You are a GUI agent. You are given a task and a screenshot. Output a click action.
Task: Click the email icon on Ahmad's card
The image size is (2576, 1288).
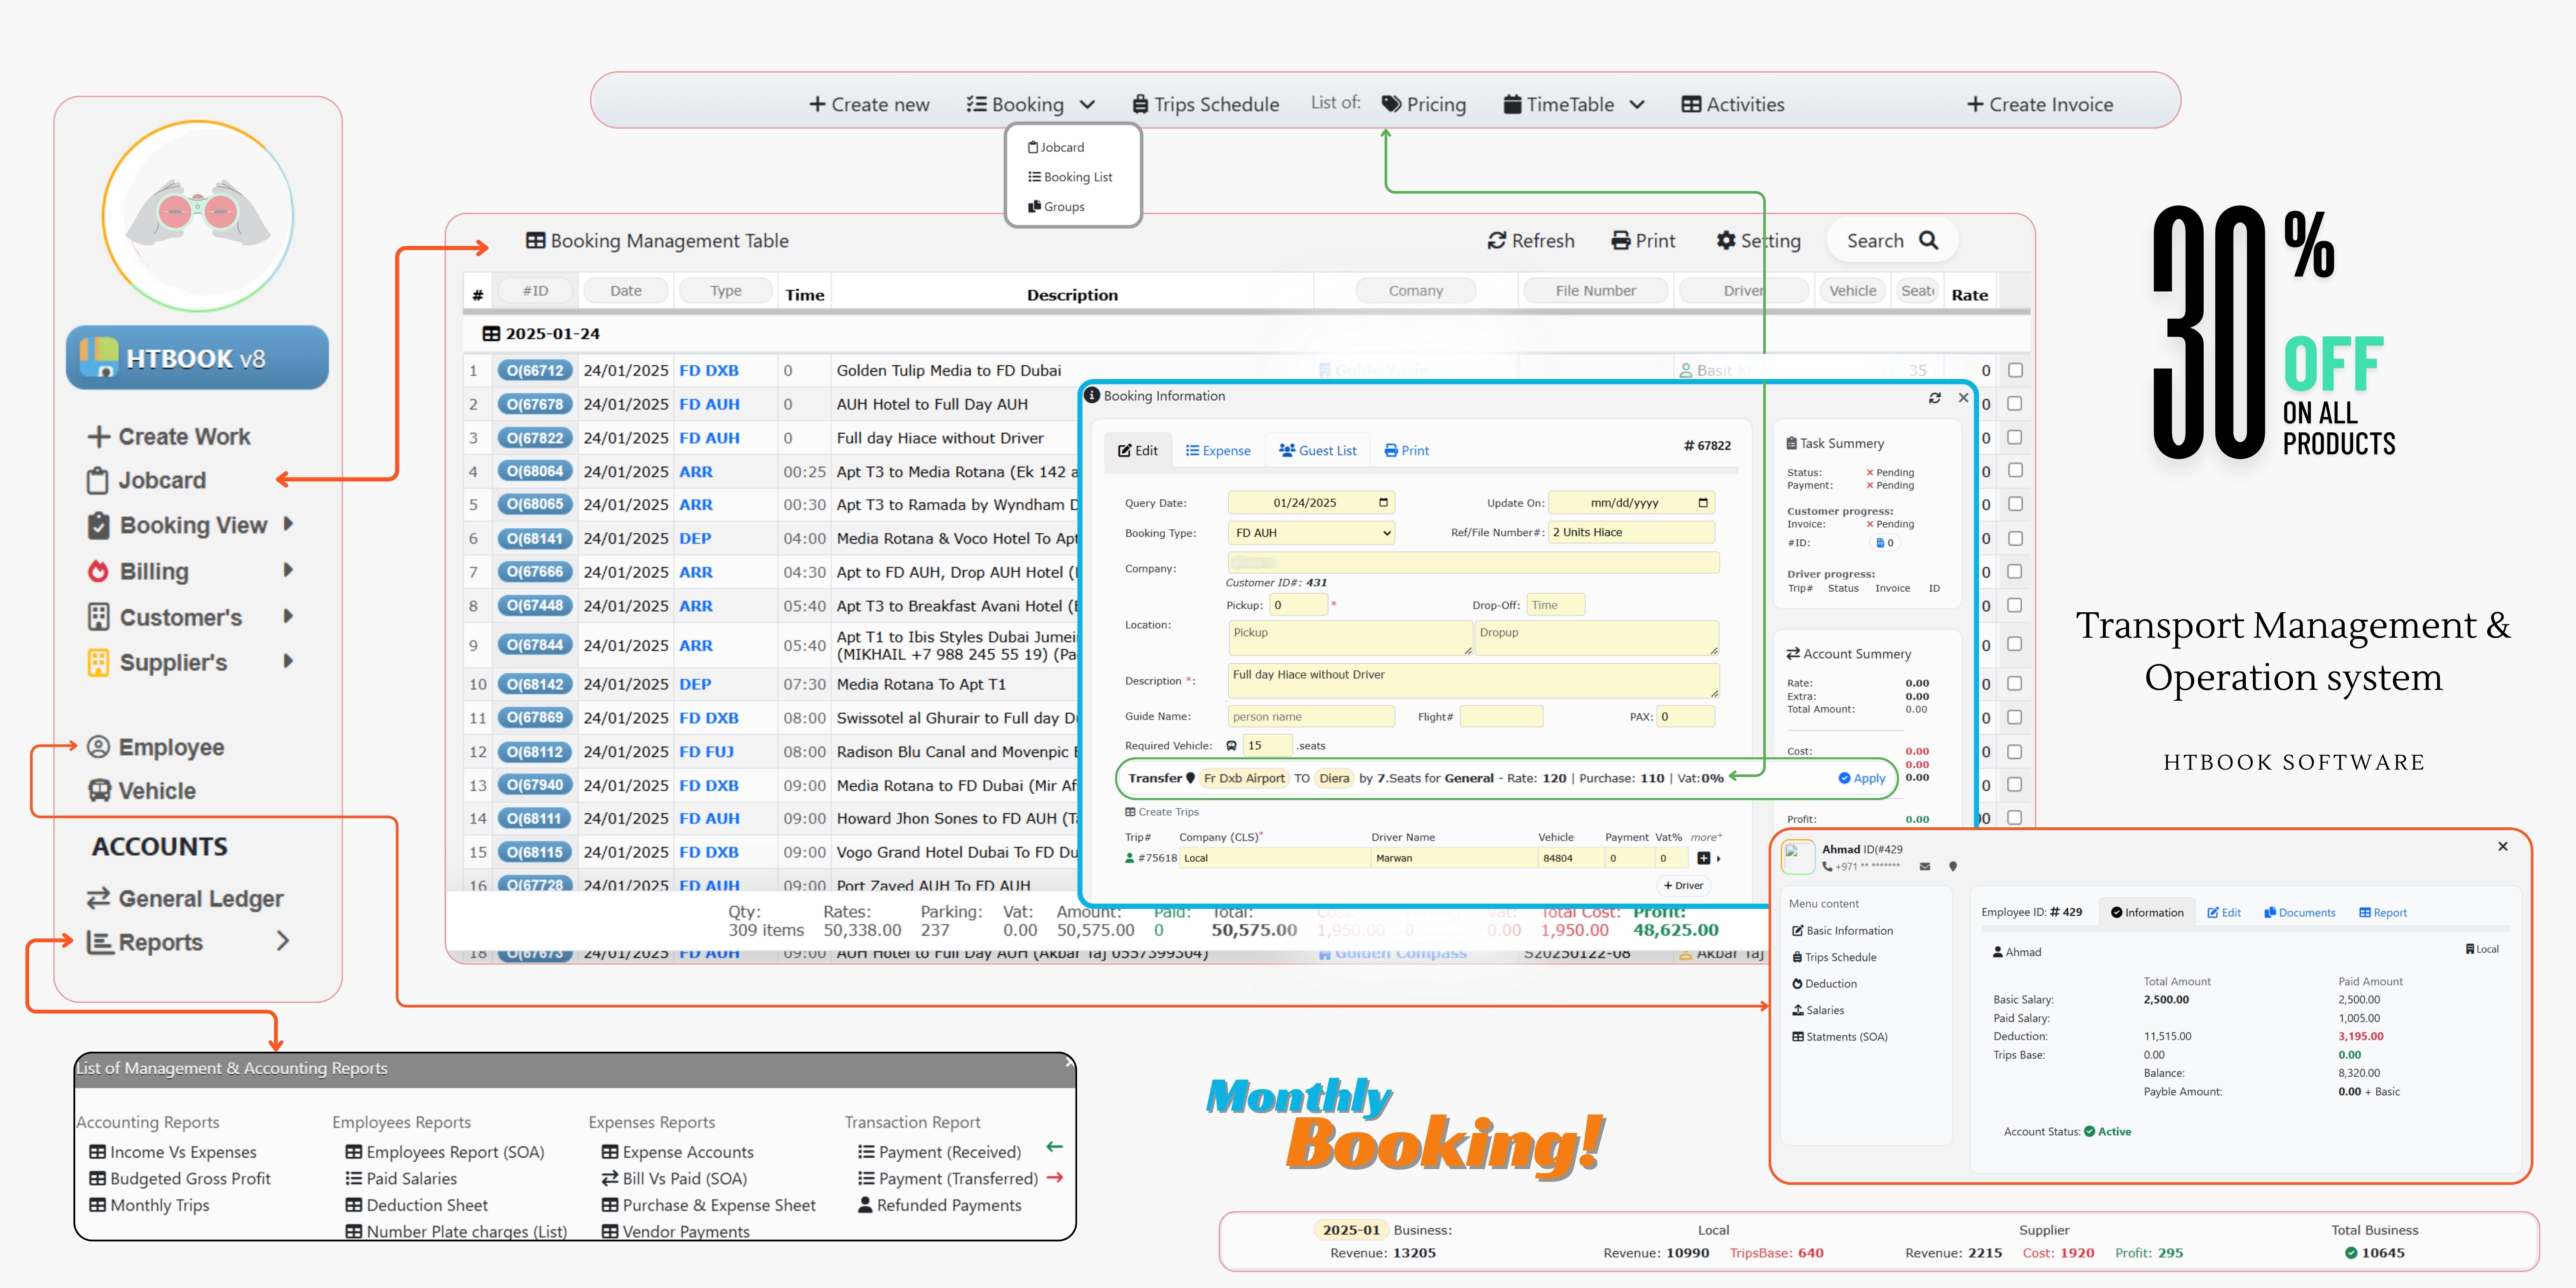[1925, 867]
